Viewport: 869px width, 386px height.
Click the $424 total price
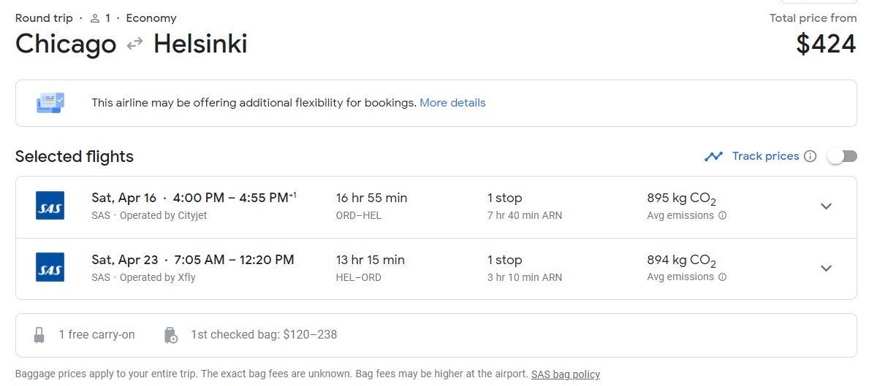click(826, 45)
